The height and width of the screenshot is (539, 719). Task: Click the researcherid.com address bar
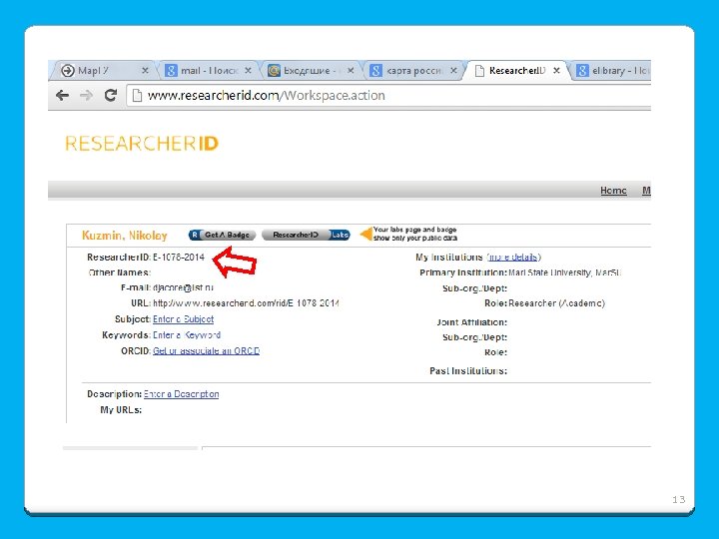pyautogui.click(x=389, y=96)
